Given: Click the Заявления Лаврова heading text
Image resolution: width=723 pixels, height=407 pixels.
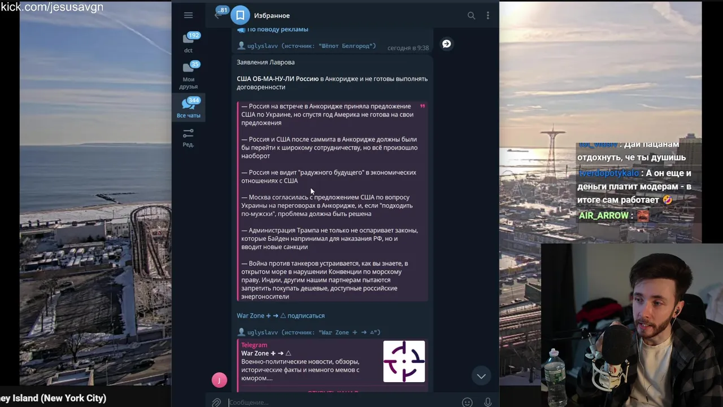Looking at the screenshot, I should pyautogui.click(x=265, y=62).
